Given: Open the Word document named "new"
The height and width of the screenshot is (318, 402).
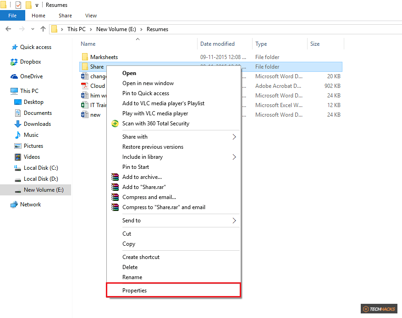Looking at the screenshot, I should click(94, 114).
